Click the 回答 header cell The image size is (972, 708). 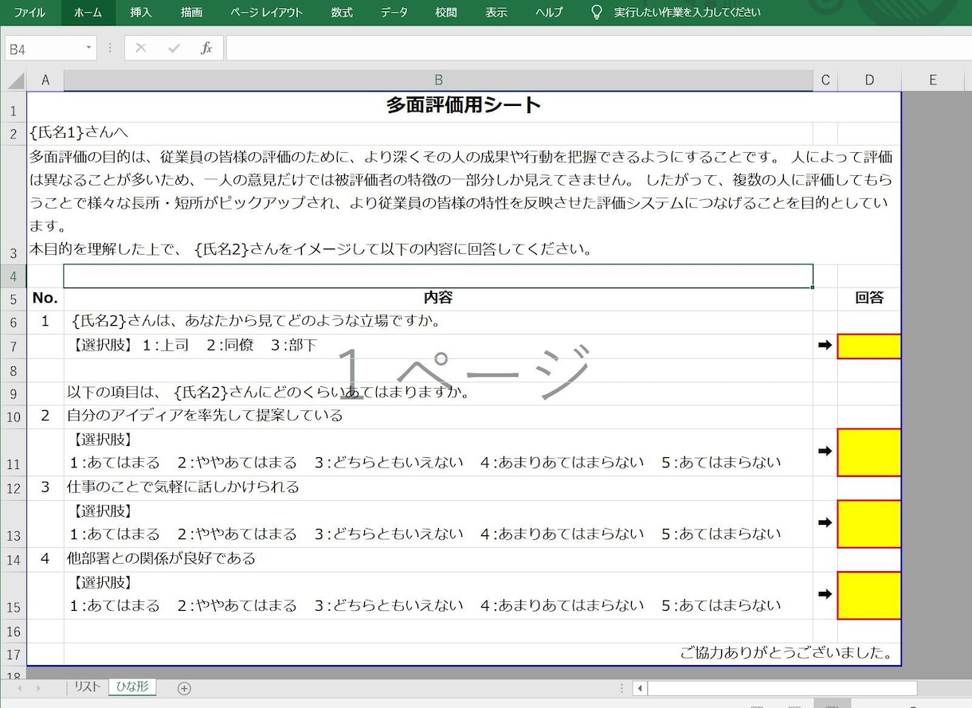pos(869,298)
